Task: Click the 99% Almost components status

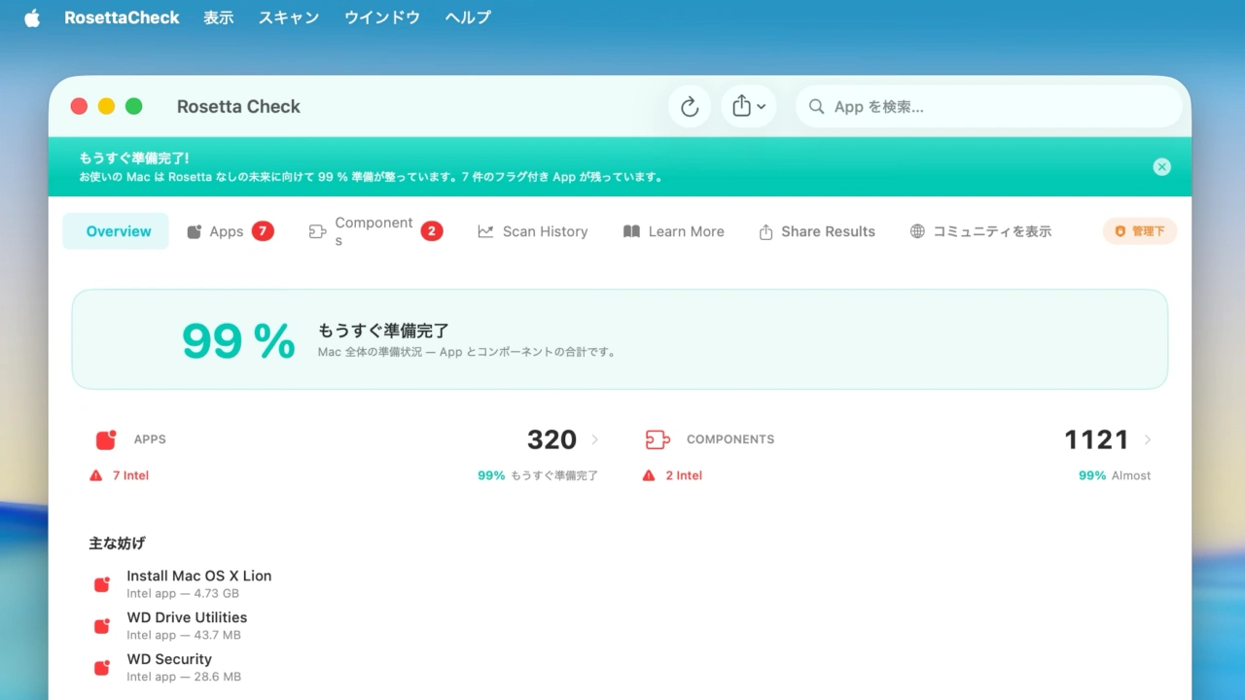Action: click(1115, 475)
